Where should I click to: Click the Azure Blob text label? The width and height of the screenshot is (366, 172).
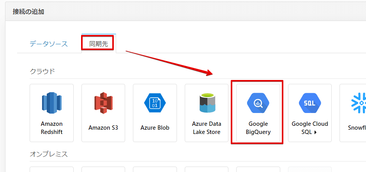click(x=155, y=128)
